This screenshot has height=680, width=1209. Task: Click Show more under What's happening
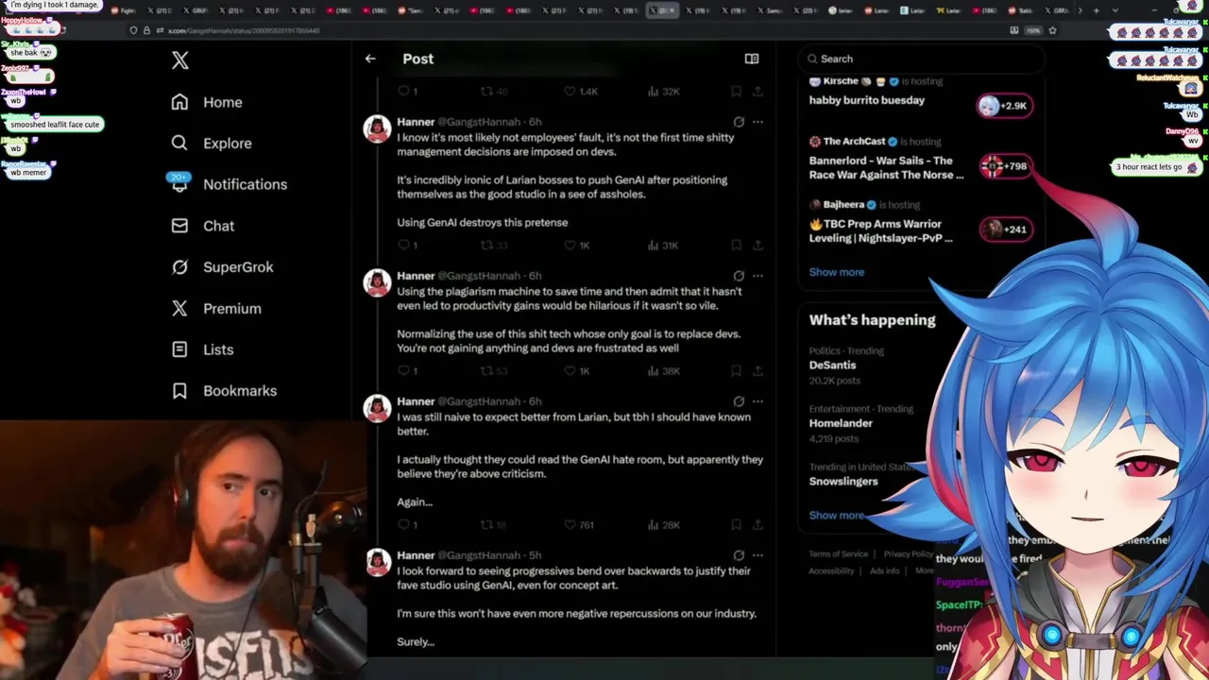click(836, 516)
